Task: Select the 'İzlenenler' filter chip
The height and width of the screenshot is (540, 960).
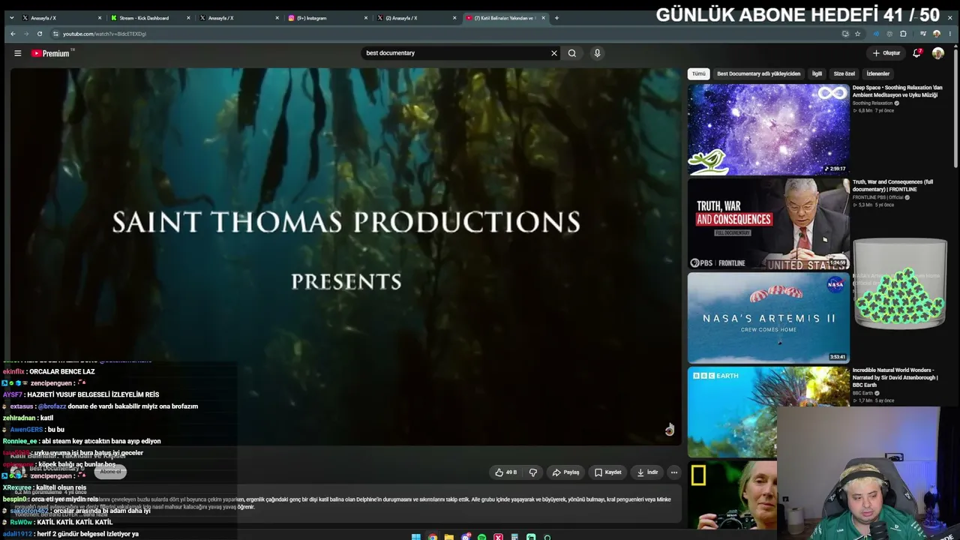Action: click(x=877, y=73)
